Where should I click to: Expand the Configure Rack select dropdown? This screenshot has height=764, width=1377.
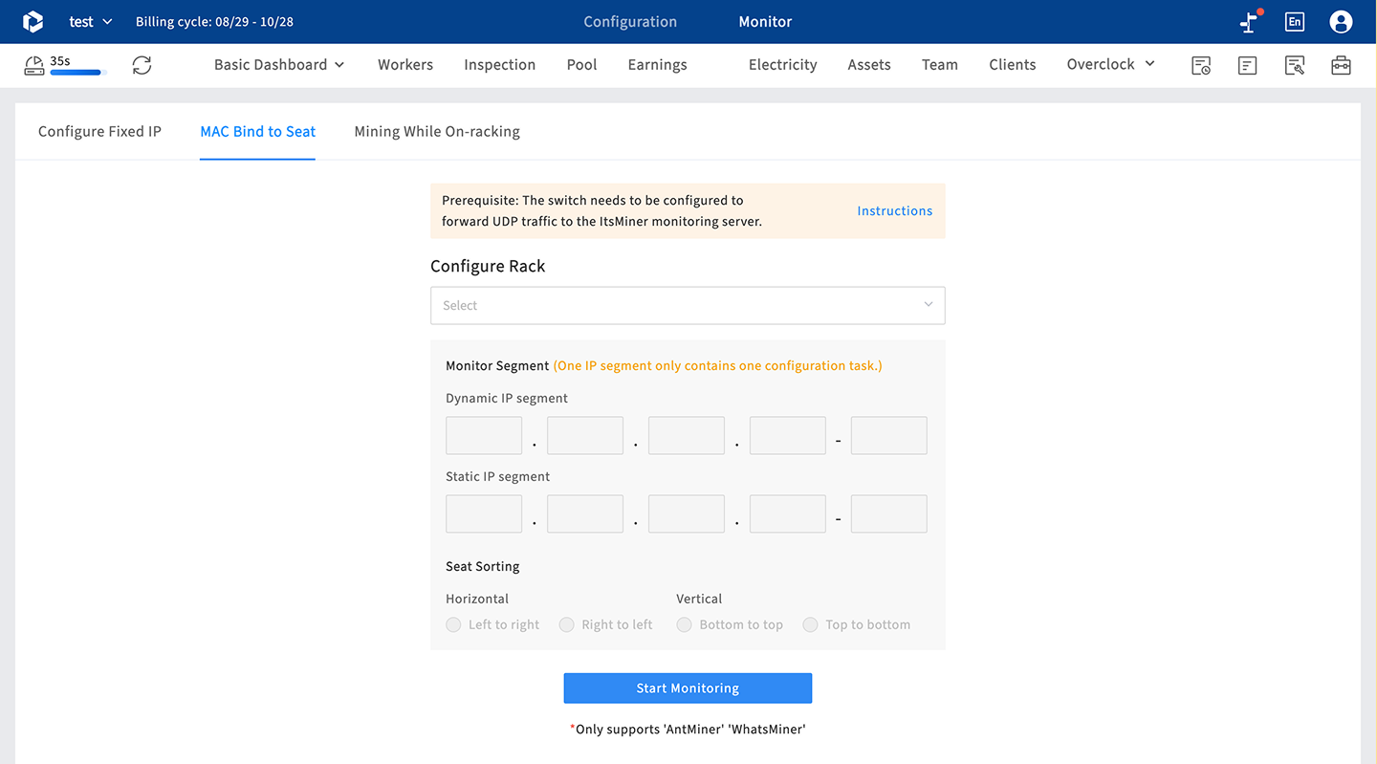688,306
